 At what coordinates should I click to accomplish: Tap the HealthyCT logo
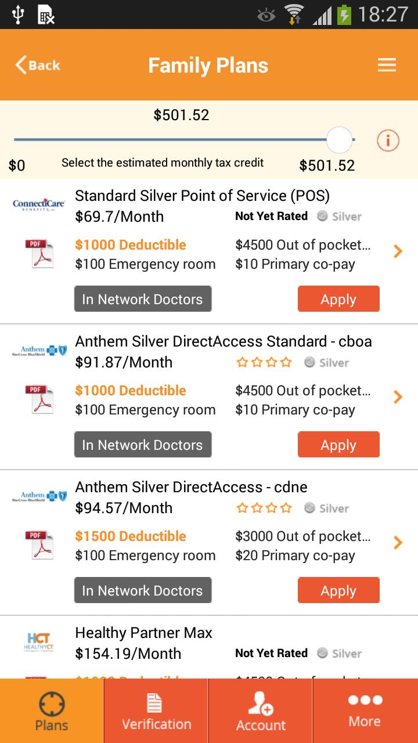39,641
